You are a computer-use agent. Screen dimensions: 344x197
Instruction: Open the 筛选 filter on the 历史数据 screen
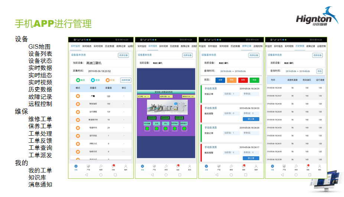pos(319,71)
